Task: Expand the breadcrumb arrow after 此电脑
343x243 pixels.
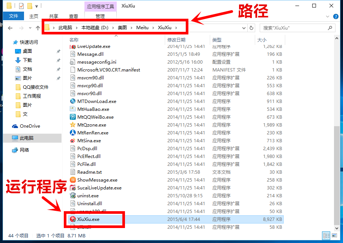Action: (77, 28)
